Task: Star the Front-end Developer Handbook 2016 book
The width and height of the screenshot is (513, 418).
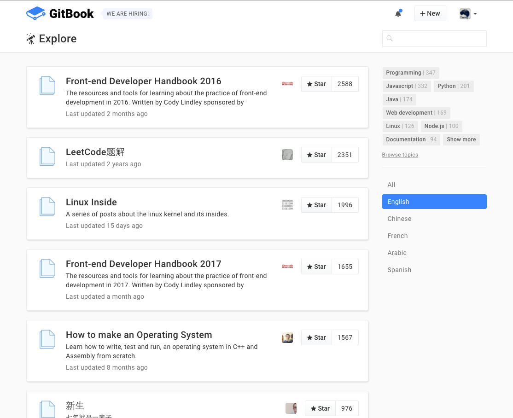Action: (x=316, y=84)
